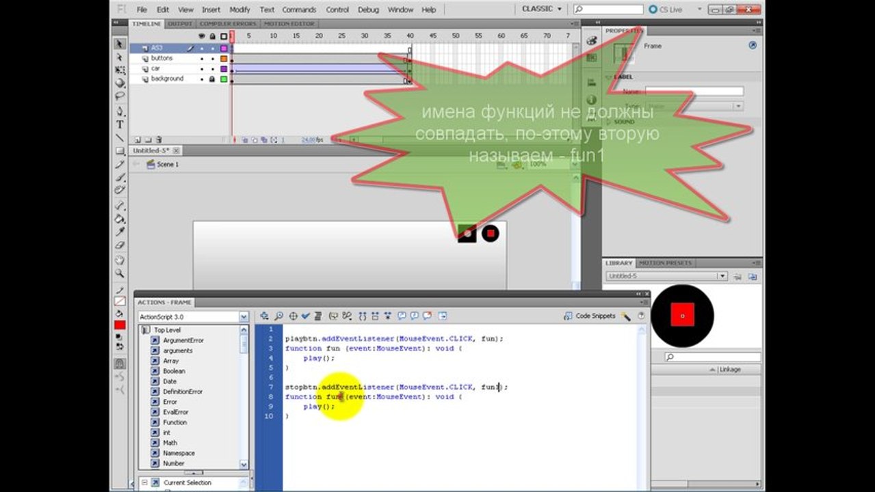
Task: Open the File menu
Action: point(142,10)
